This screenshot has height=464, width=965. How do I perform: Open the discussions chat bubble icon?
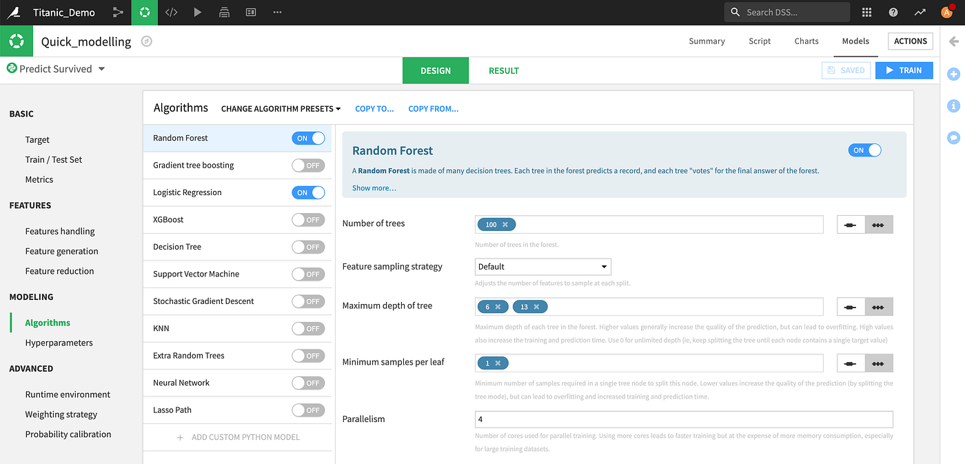tap(954, 138)
